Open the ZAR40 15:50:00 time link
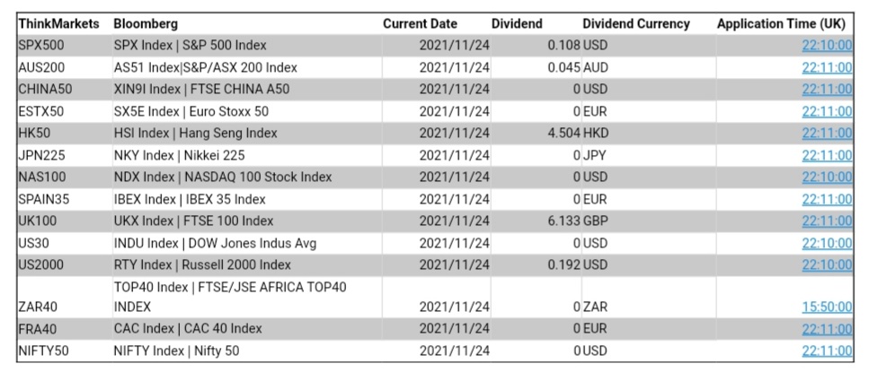Viewport: 869px width, 381px height. tap(827, 307)
